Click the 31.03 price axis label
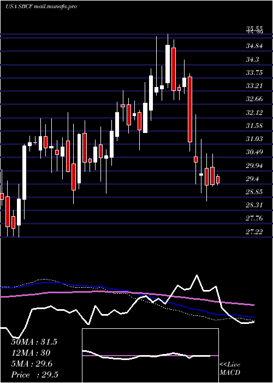273x383 pixels. [254, 139]
